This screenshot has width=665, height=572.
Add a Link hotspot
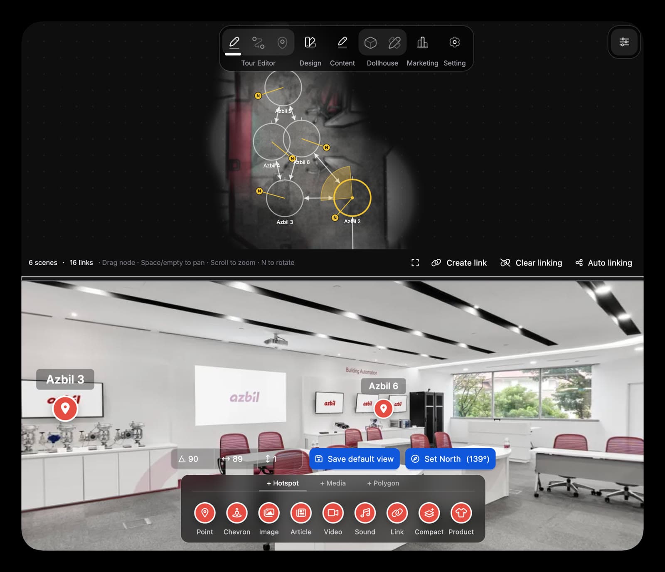[397, 513]
